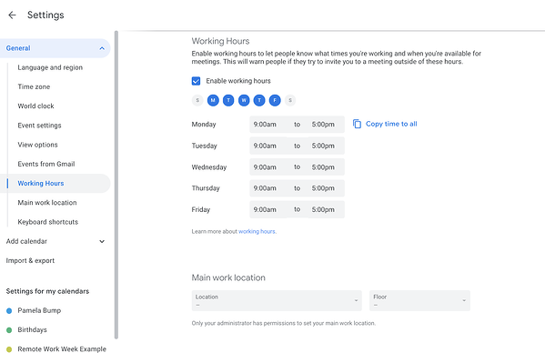Viewport: 545px width, 353px height.
Task: Open the Floor dropdown
Action: coord(419,300)
